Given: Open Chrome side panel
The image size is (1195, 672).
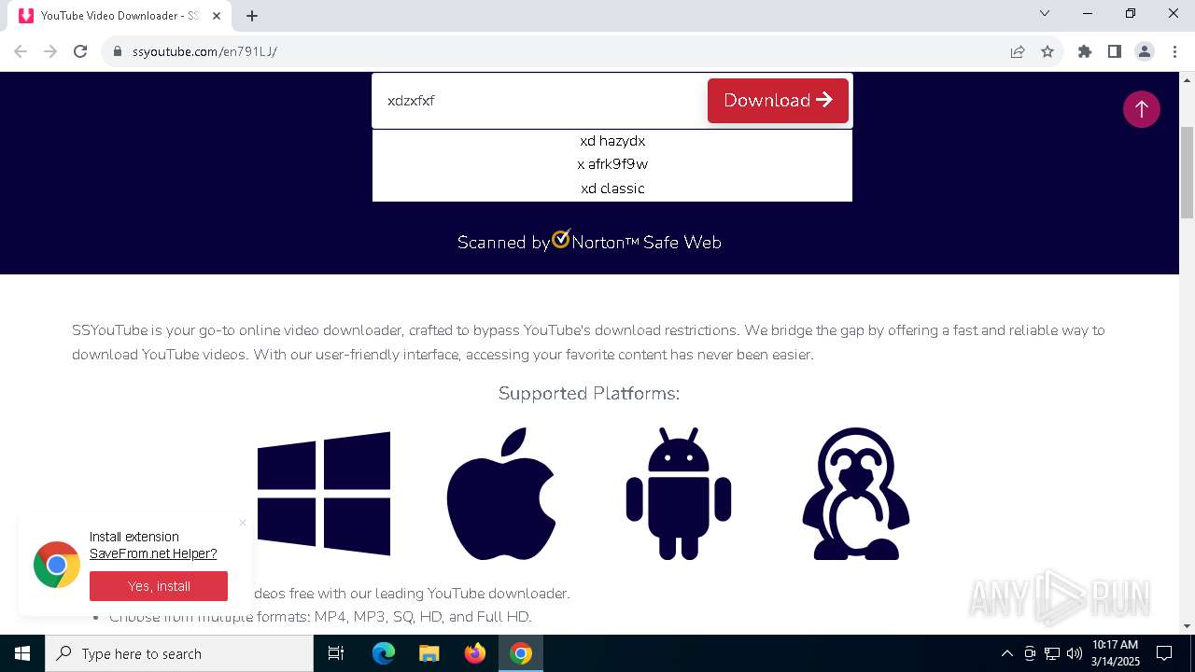Looking at the screenshot, I should click(x=1115, y=51).
